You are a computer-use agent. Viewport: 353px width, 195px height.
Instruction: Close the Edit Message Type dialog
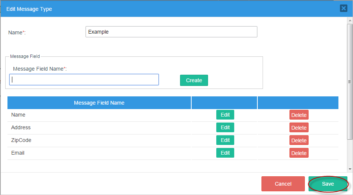(343, 8)
